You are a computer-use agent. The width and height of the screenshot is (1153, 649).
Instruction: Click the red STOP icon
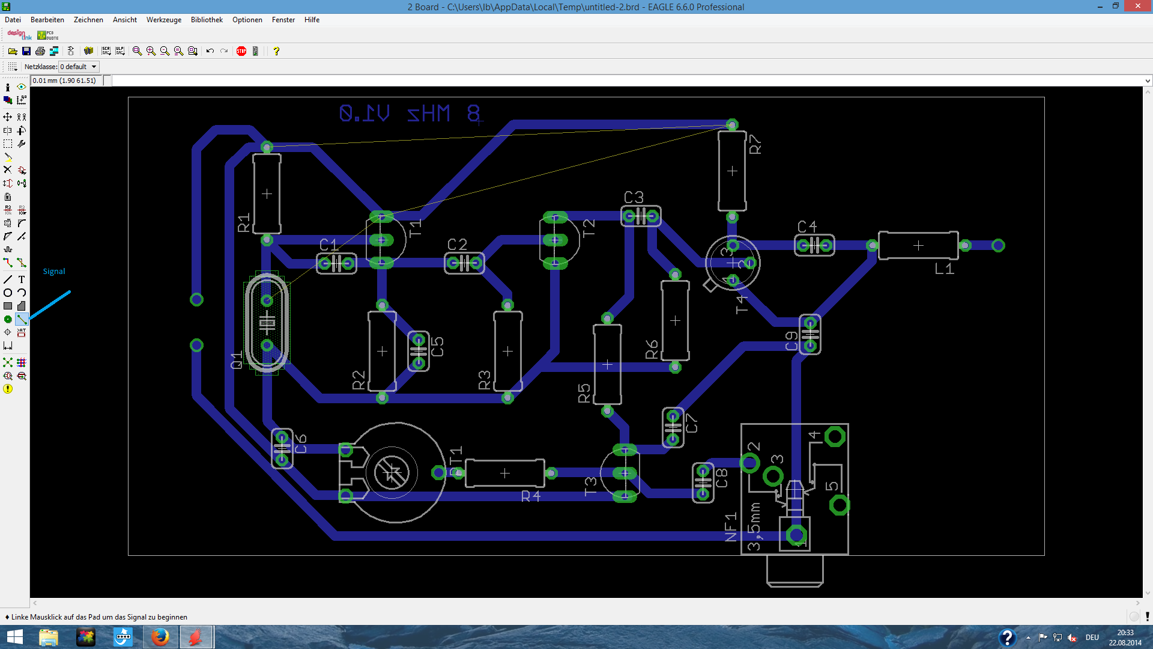tap(241, 51)
